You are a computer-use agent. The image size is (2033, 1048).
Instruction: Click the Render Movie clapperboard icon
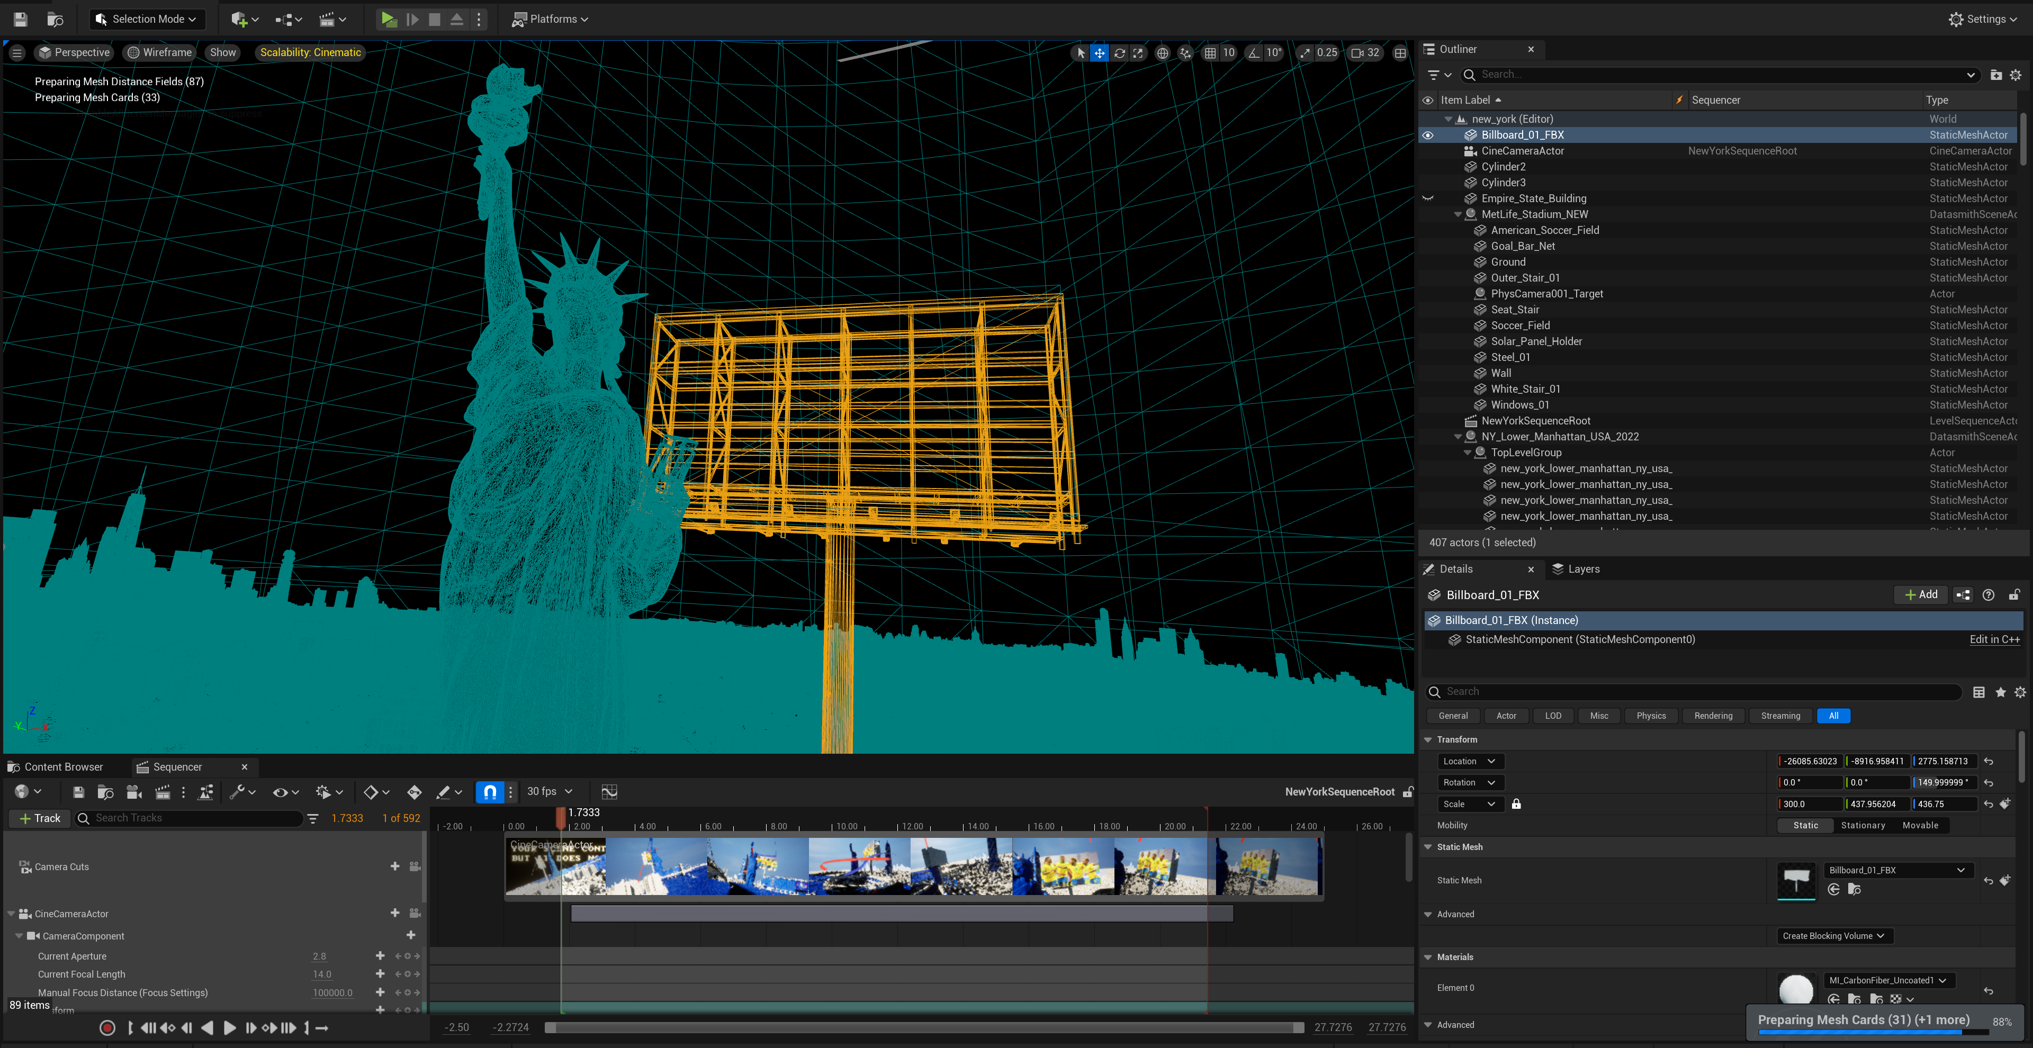pos(163,792)
